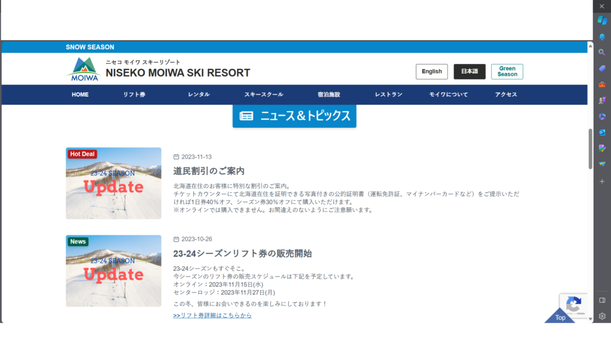This screenshot has width=611, height=344.
Task: Open the notifications bell in sidebar
Action: point(602,36)
